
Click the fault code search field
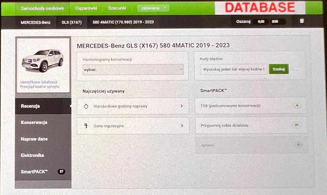[233, 69]
